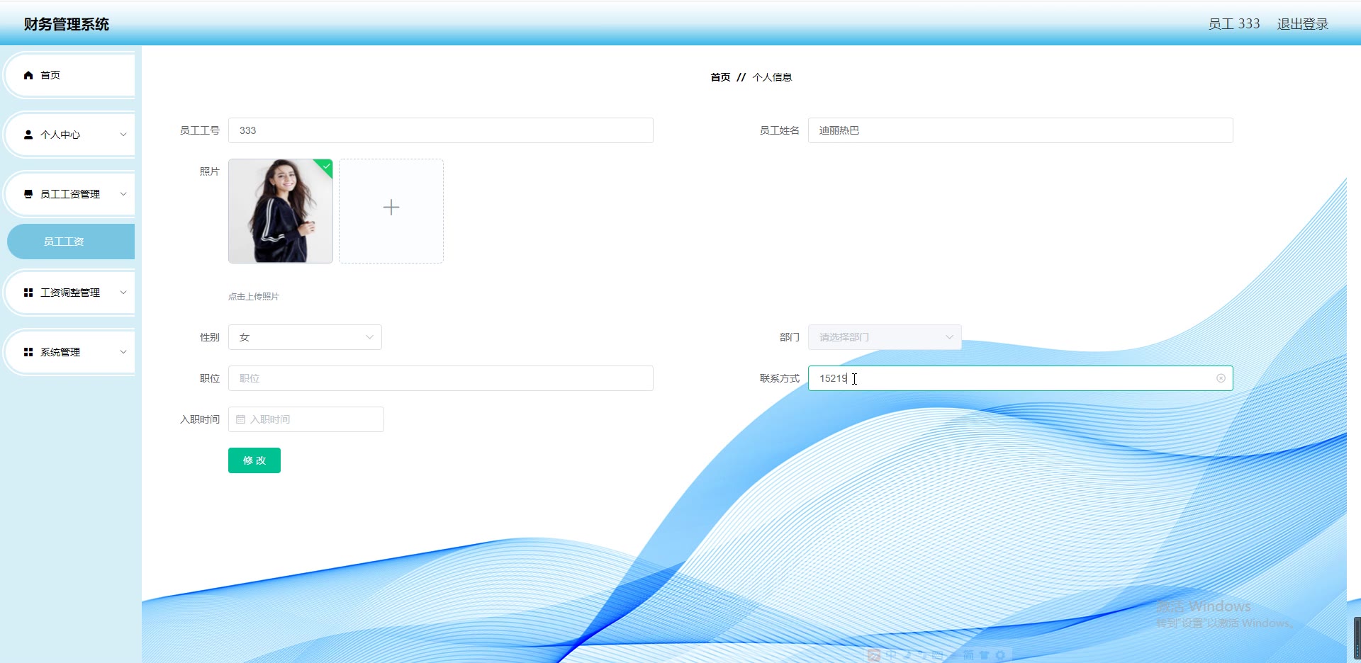Click 个人信息 breadcrumb text
The height and width of the screenshot is (663, 1361).
(x=772, y=77)
